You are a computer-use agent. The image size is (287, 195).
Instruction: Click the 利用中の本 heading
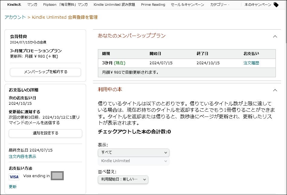[x=110, y=89]
